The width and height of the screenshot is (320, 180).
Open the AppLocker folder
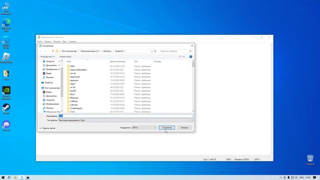point(75,77)
